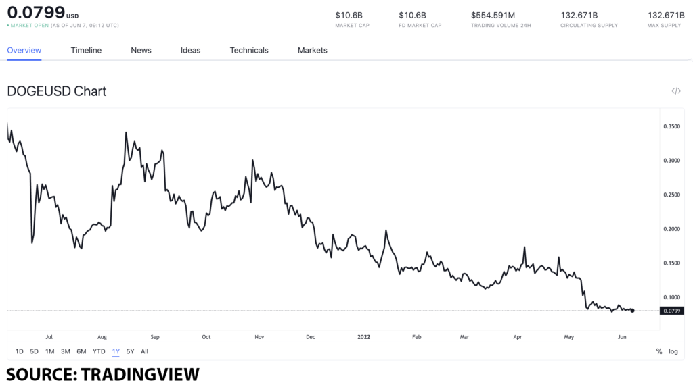Click the 0.0799 current price label on axis
This screenshot has height=387, width=693.
(672, 311)
